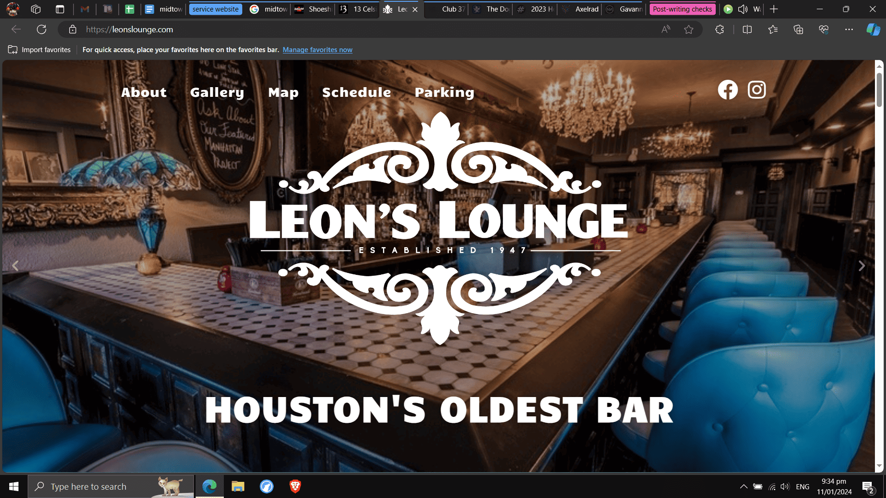Screen dimensions: 886x498
Task: Toggle Split screen view
Action: tap(747, 30)
